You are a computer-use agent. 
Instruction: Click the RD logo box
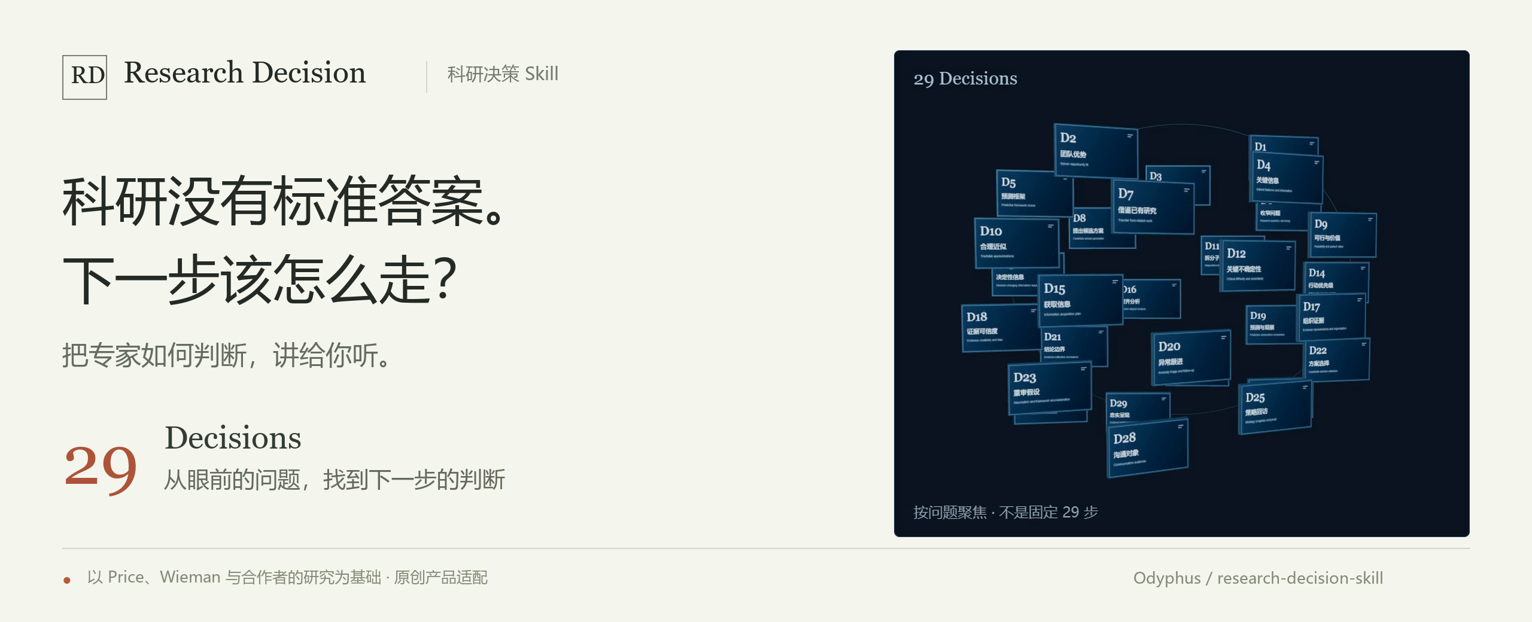(x=84, y=77)
